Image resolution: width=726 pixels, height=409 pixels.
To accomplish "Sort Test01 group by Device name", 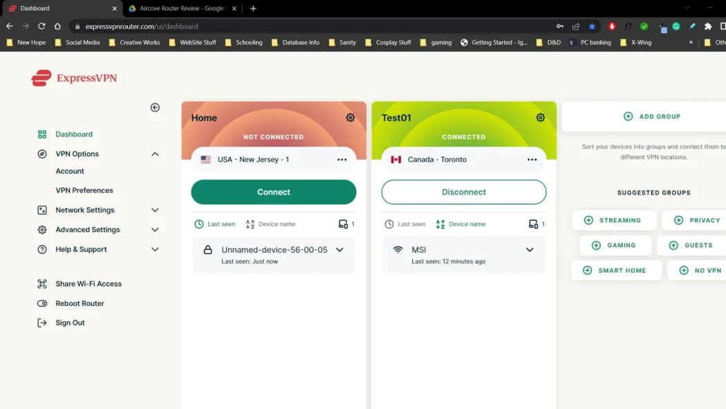I will [460, 224].
